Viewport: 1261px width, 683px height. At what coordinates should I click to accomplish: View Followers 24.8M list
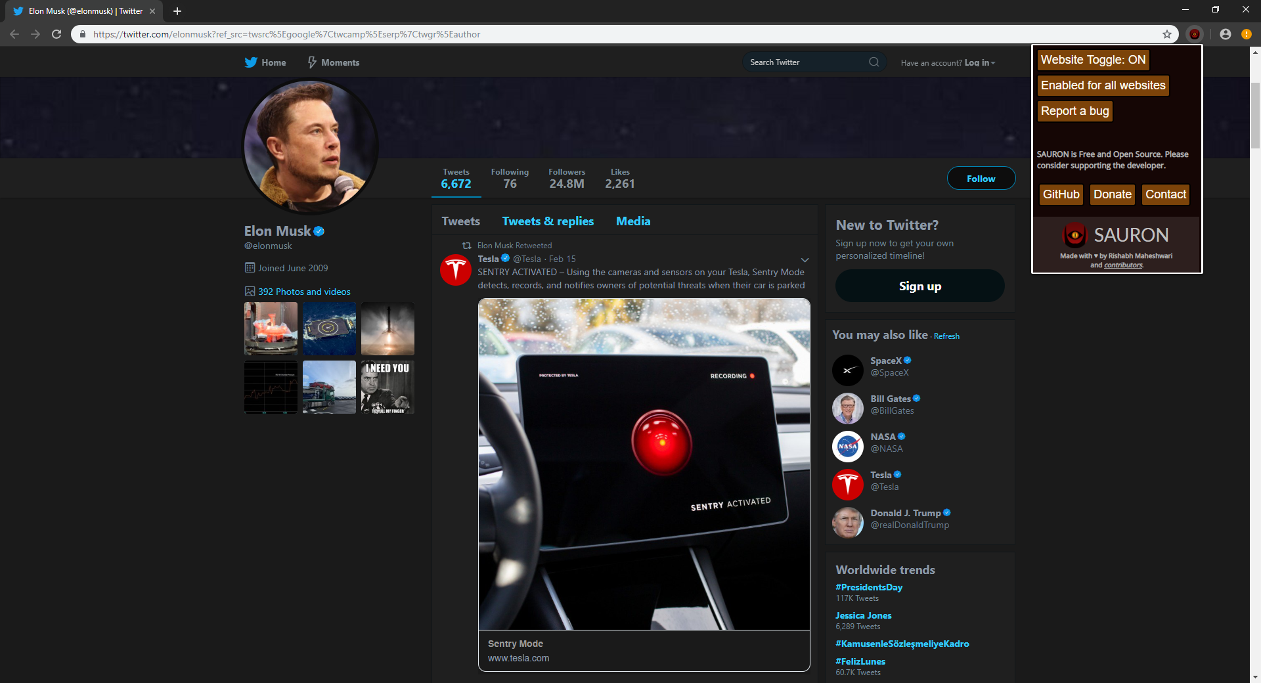tap(567, 179)
